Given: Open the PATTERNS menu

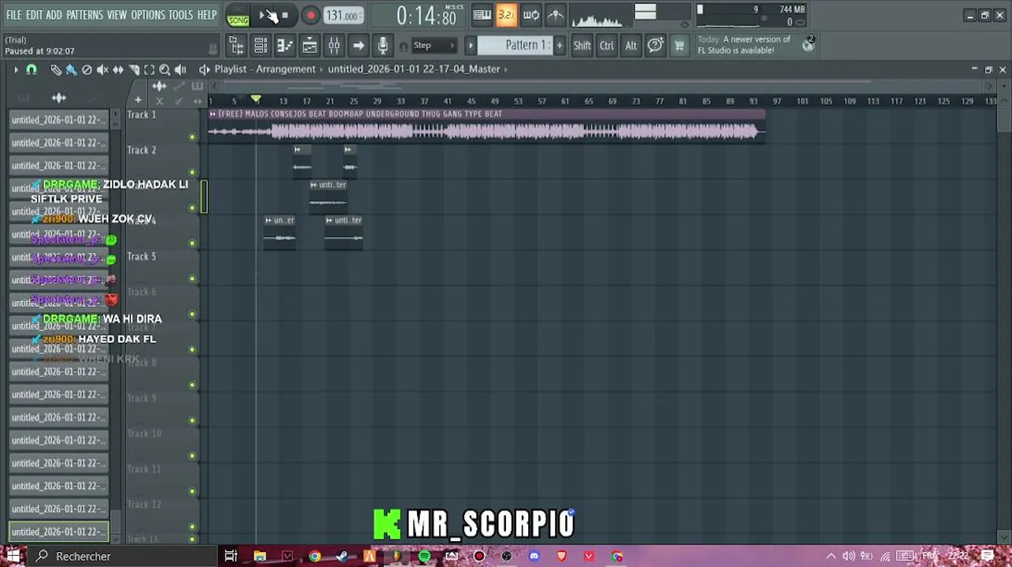Looking at the screenshot, I should pyautogui.click(x=84, y=15).
